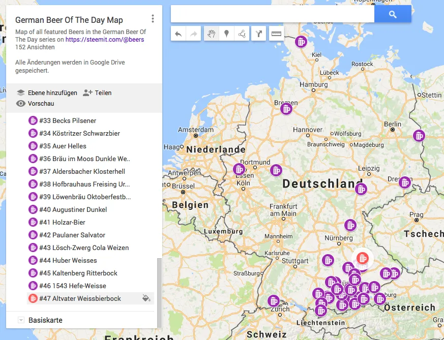Viewport: 444px width, 340px height.
Task: Select #35 Auer Helles in list
Action: tap(63, 146)
